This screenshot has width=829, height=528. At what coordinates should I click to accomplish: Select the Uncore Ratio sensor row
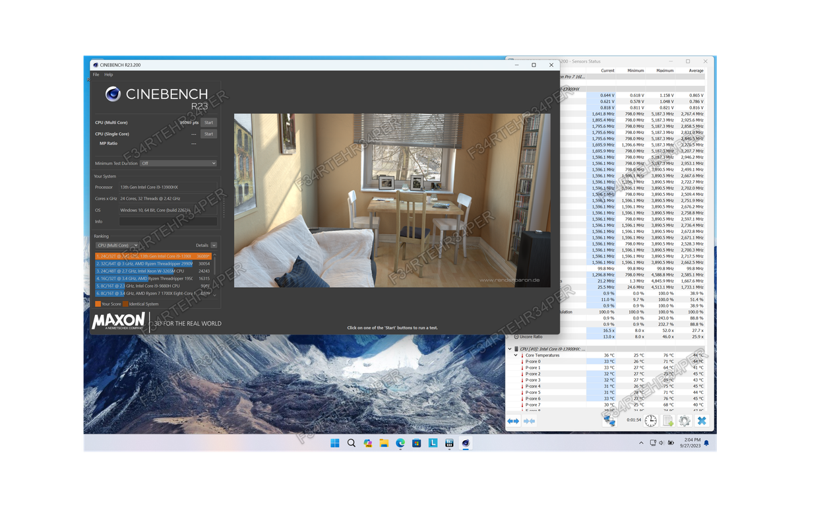[606, 337]
